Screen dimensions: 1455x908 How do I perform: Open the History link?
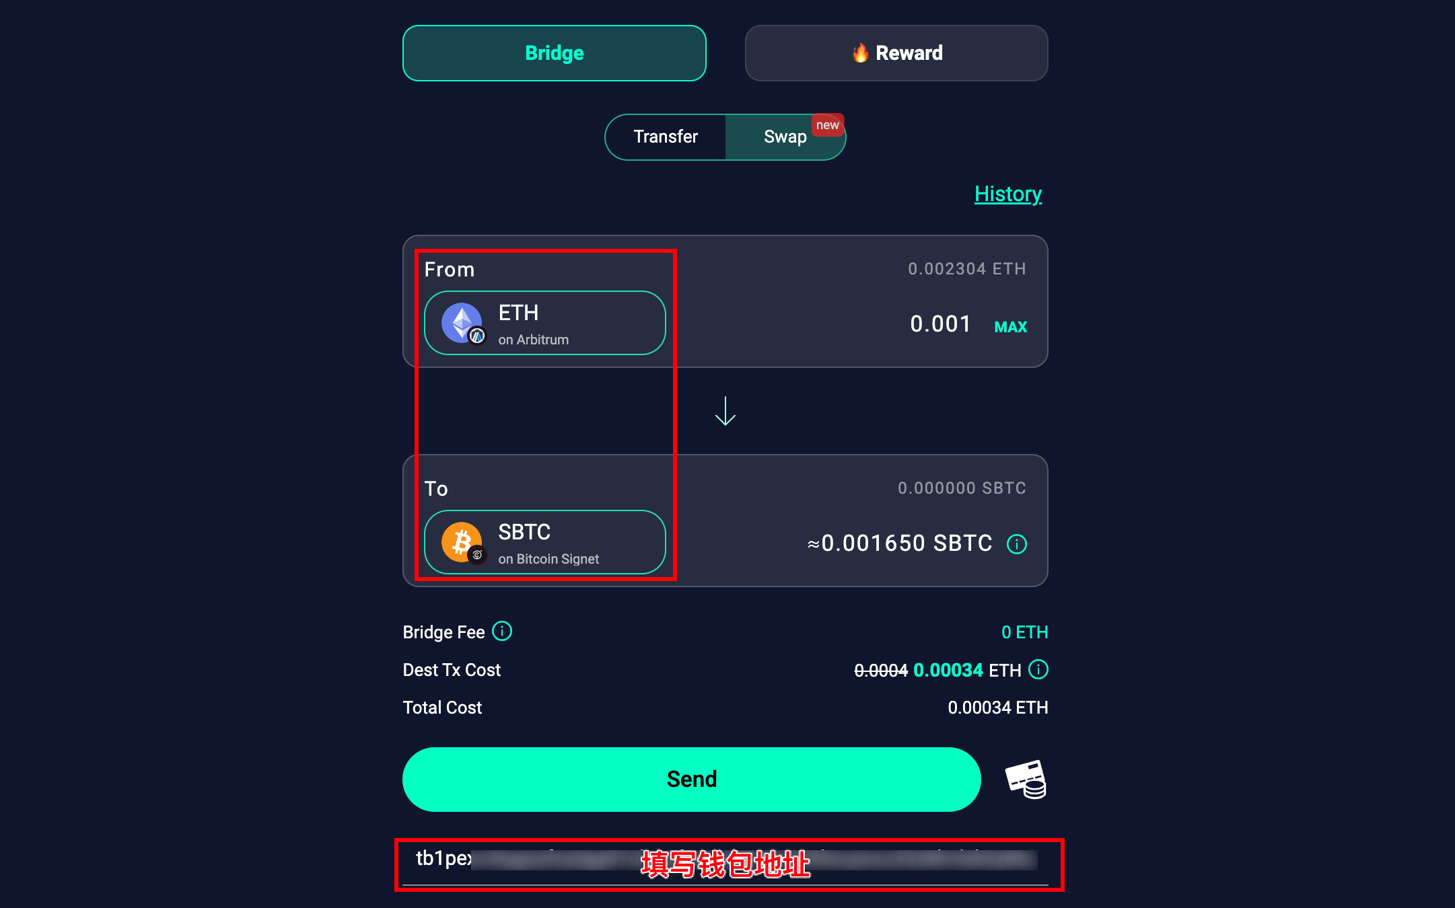(x=1008, y=194)
